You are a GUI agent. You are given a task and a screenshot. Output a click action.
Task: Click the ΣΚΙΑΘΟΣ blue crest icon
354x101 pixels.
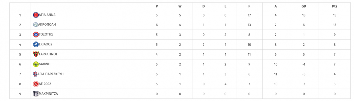click(36, 44)
